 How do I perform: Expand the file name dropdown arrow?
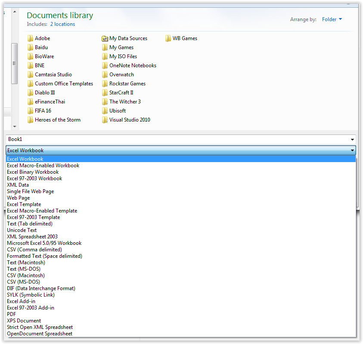[352, 139]
